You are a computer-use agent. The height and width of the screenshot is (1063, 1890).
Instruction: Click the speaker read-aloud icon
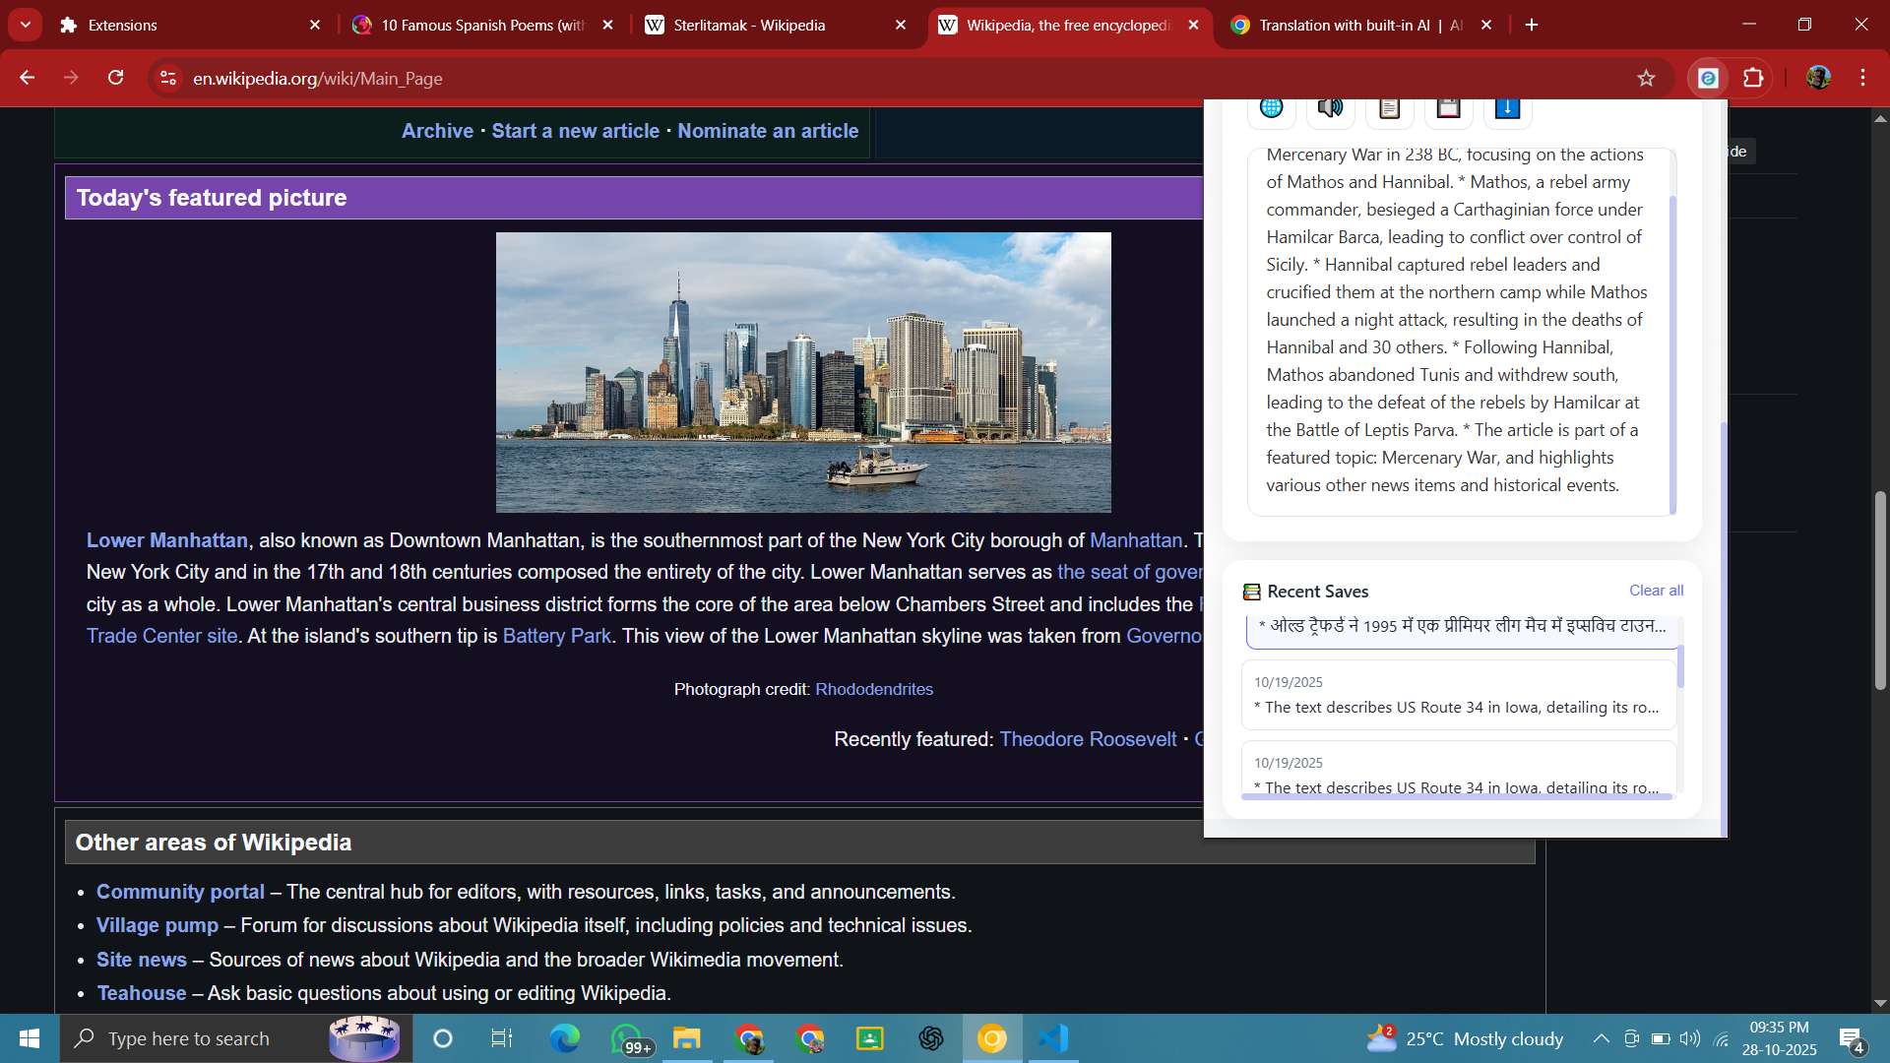[1330, 108]
